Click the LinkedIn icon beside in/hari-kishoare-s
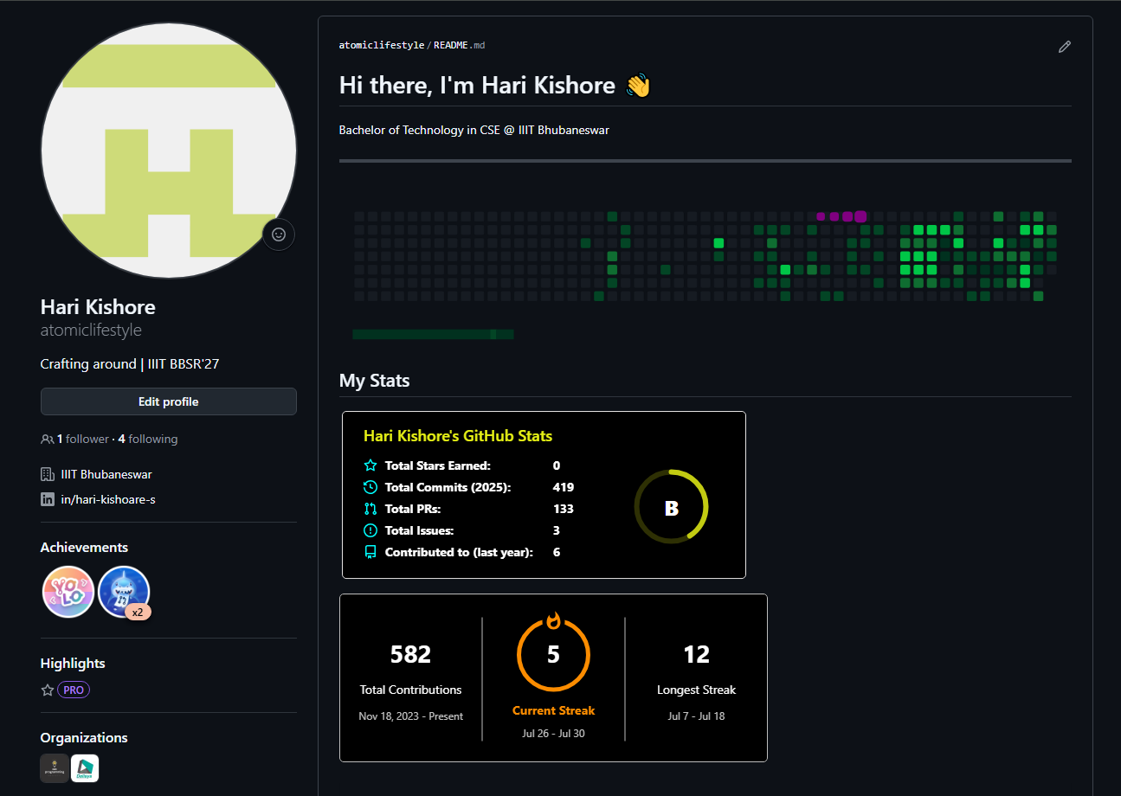The width and height of the screenshot is (1121, 796). pos(47,498)
